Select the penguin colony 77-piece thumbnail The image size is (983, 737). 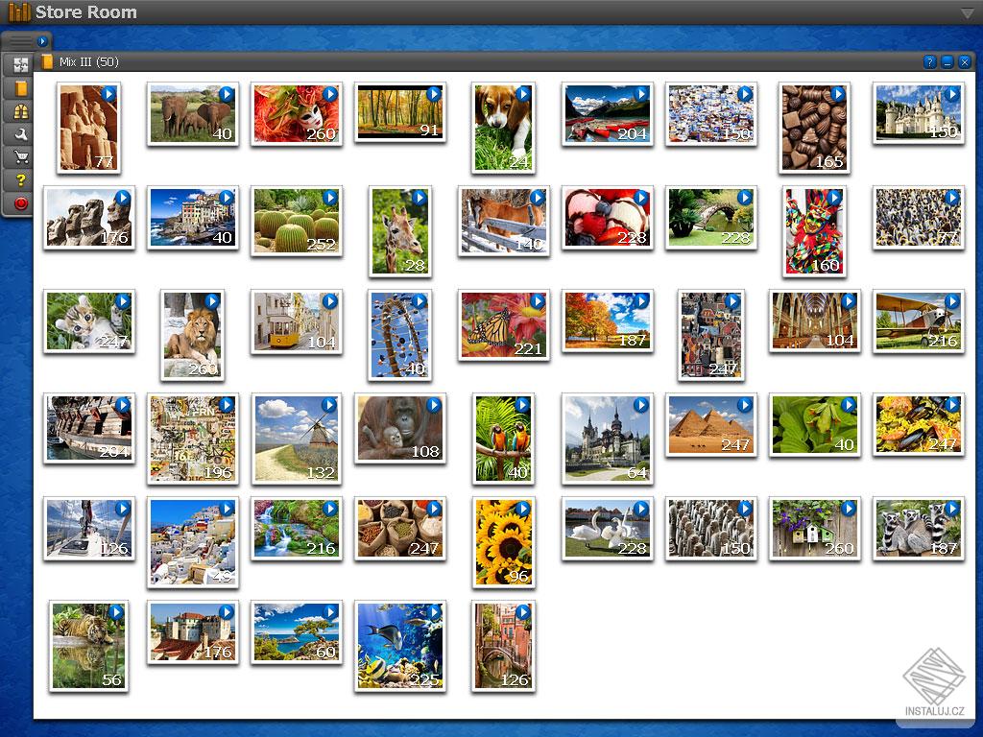919,218
